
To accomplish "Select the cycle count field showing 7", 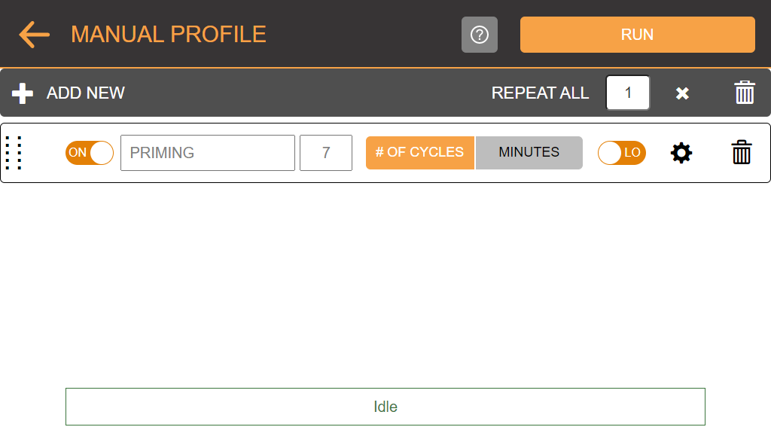I will coord(326,153).
